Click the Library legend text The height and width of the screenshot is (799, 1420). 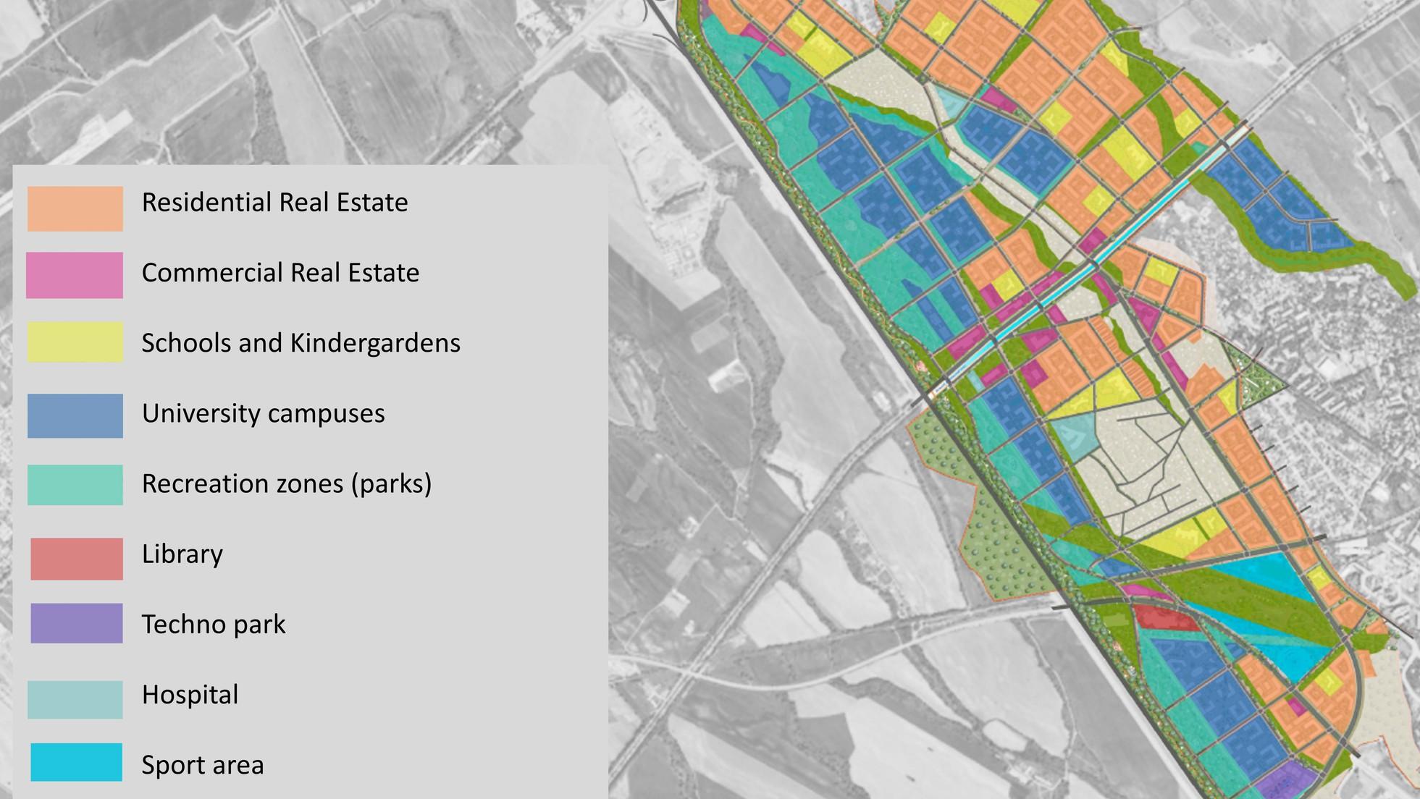point(182,554)
